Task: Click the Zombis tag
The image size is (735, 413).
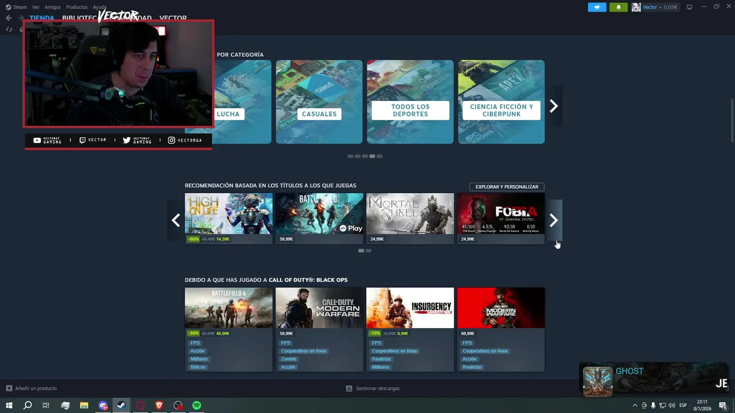Action: (x=289, y=359)
